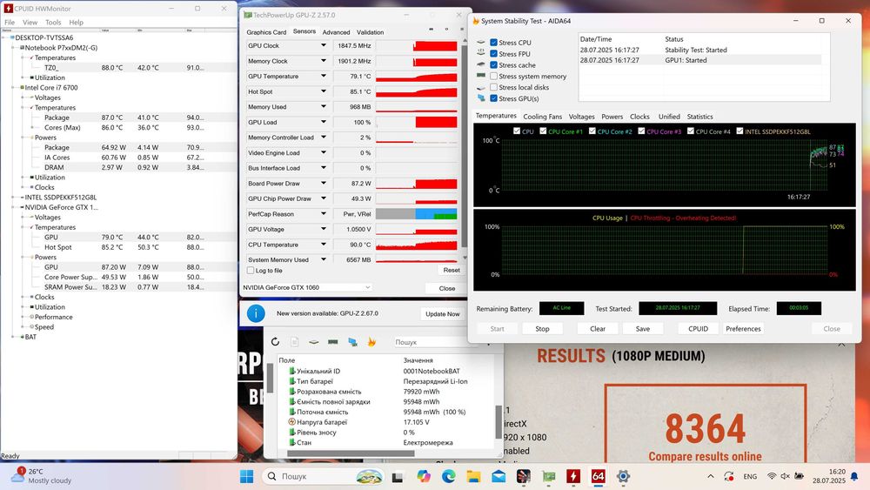Image resolution: width=870 pixels, height=490 pixels.
Task: Launch Copilot from the taskbar
Action: click(x=424, y=476)
